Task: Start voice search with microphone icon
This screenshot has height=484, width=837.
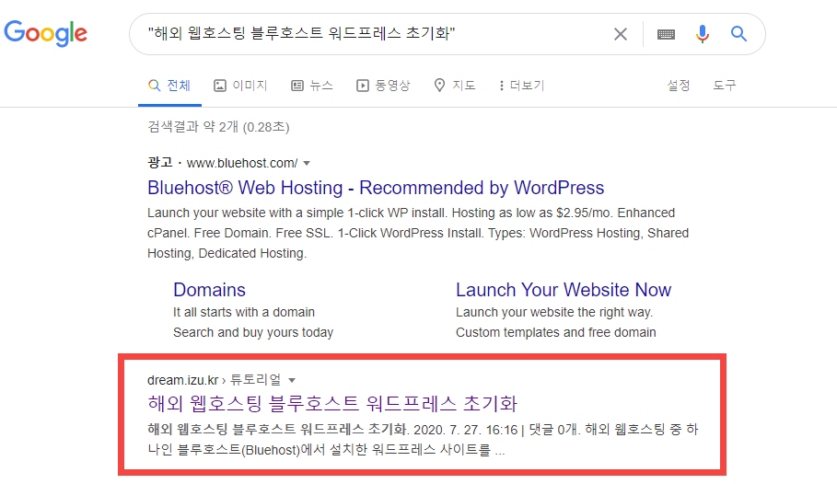Action: pyautogui.click(x=703, y=34)
